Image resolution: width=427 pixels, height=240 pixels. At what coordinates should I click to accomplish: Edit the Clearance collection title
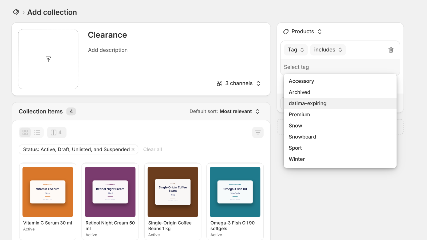pos(107,35)
